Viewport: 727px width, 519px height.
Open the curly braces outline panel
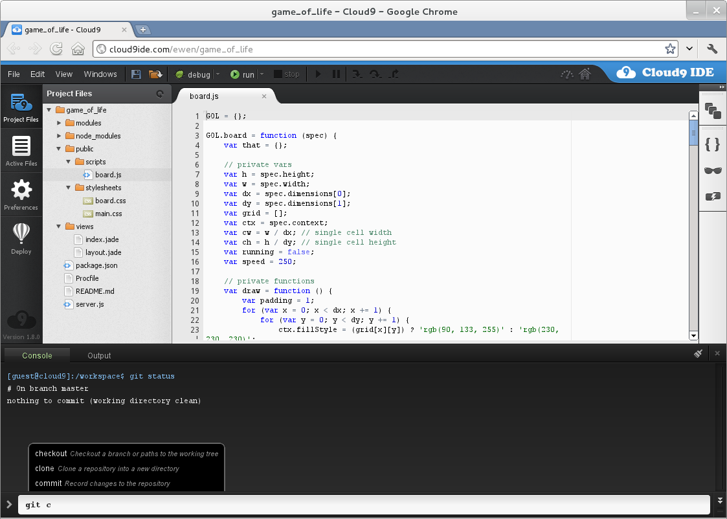tap(713, 144)
